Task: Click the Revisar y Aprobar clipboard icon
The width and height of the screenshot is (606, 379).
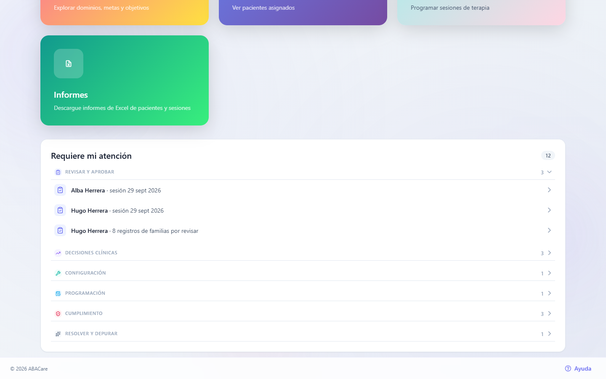Action: coord(58,172)
